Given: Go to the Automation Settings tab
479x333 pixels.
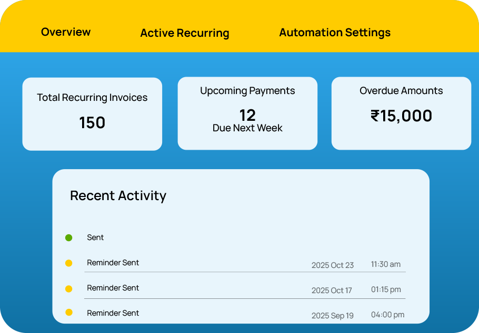Looking at the screenshot, I should point(335,33).
